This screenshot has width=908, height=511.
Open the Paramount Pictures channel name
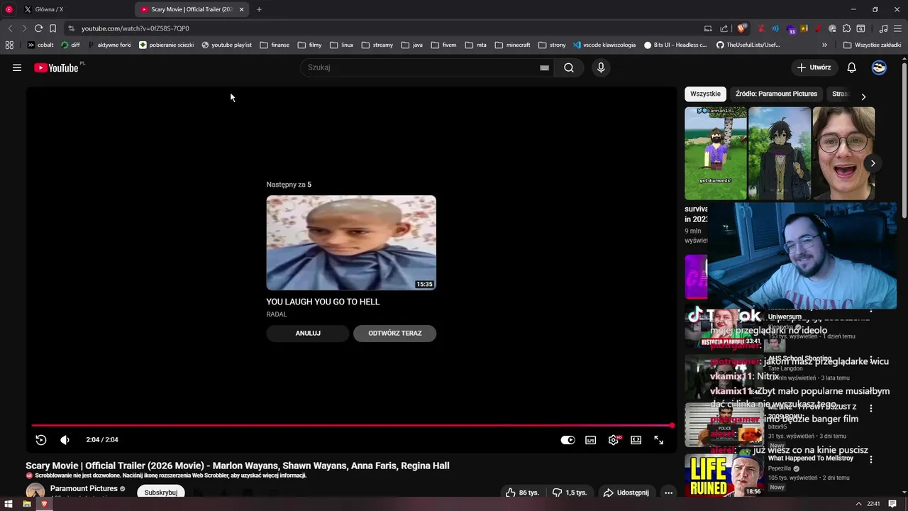[x=84, y=489]
